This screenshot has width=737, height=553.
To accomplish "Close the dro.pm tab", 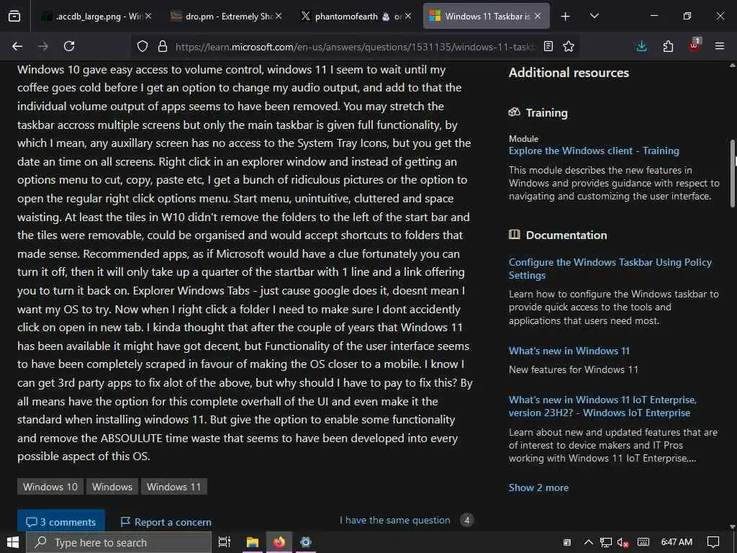I will [279, 16].
